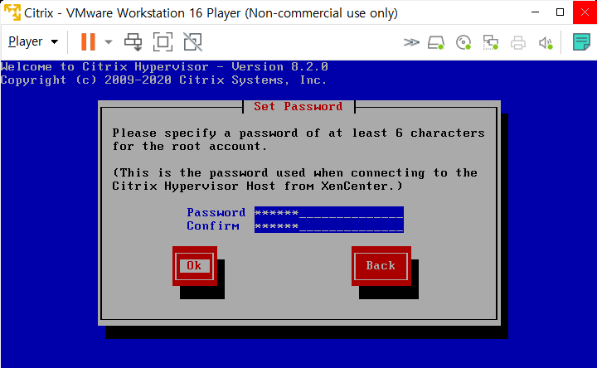Image resolution: width=597 pixels, height=368 pixels.
Task: Click the 'Set Password' dialog title
Action: point(298,107)
